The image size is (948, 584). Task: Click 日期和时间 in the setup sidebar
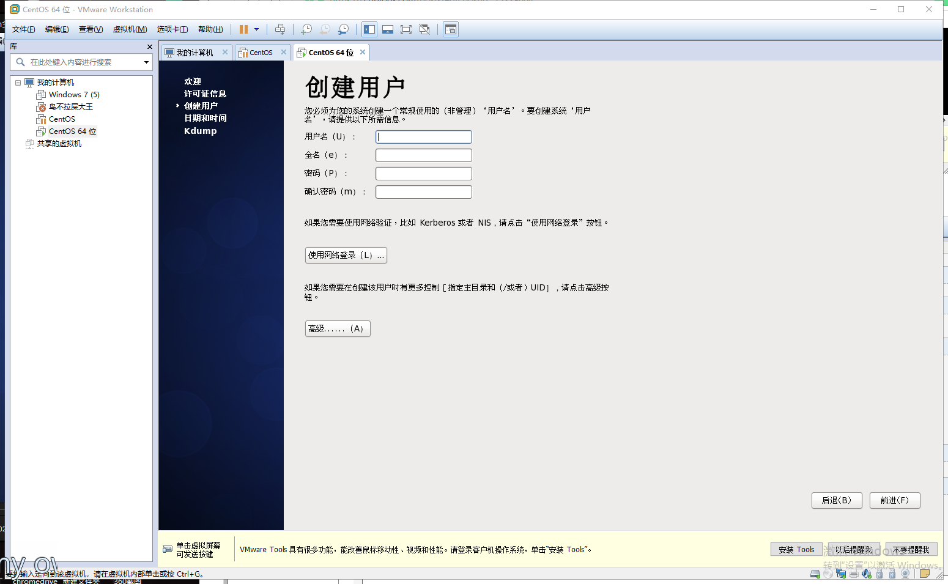pos(206,118)
